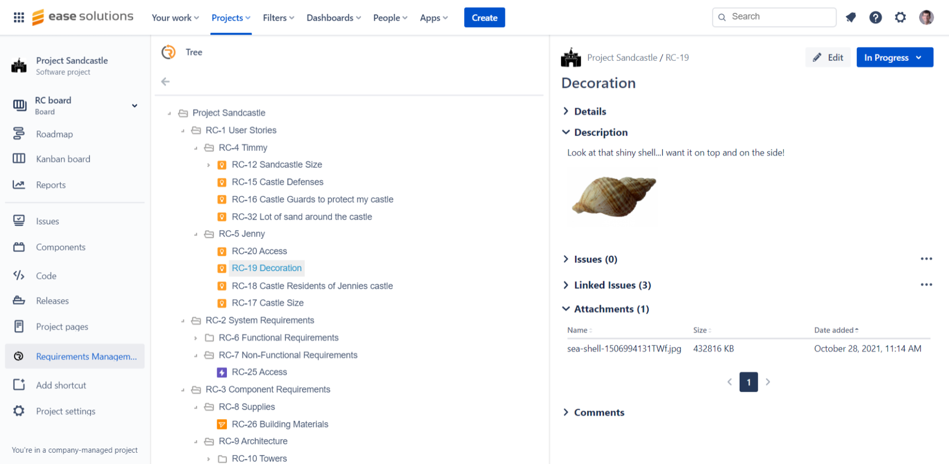Open the Dashboards menu
The image size is (949, 464).
coord(334,18)
